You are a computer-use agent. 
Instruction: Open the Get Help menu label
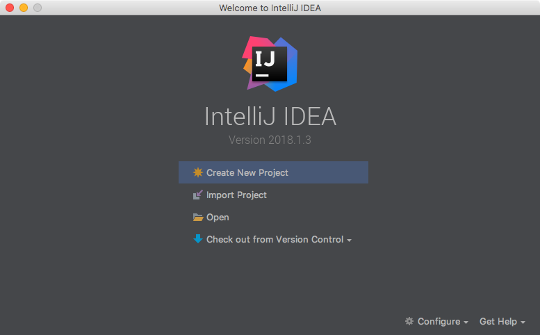tap(498, 321)
